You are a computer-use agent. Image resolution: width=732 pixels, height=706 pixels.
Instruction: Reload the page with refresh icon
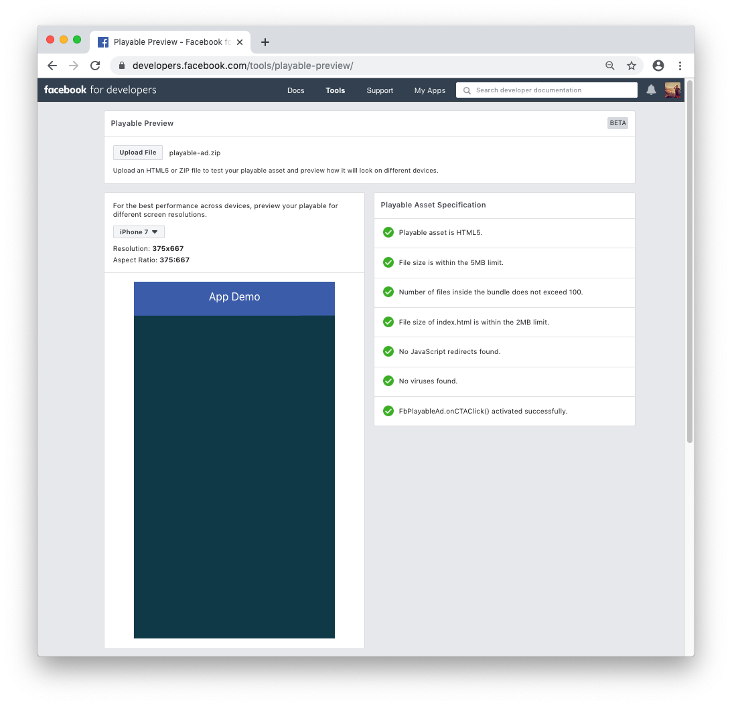click(95, 66)
